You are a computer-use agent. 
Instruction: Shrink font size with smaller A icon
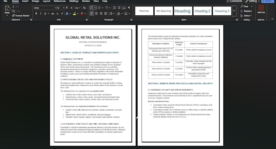[x=71, y=8]
